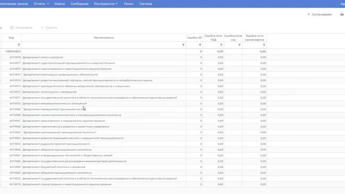
Task: Select row with code 6474975
Action: pyautogui.click(x=133, y=74)
